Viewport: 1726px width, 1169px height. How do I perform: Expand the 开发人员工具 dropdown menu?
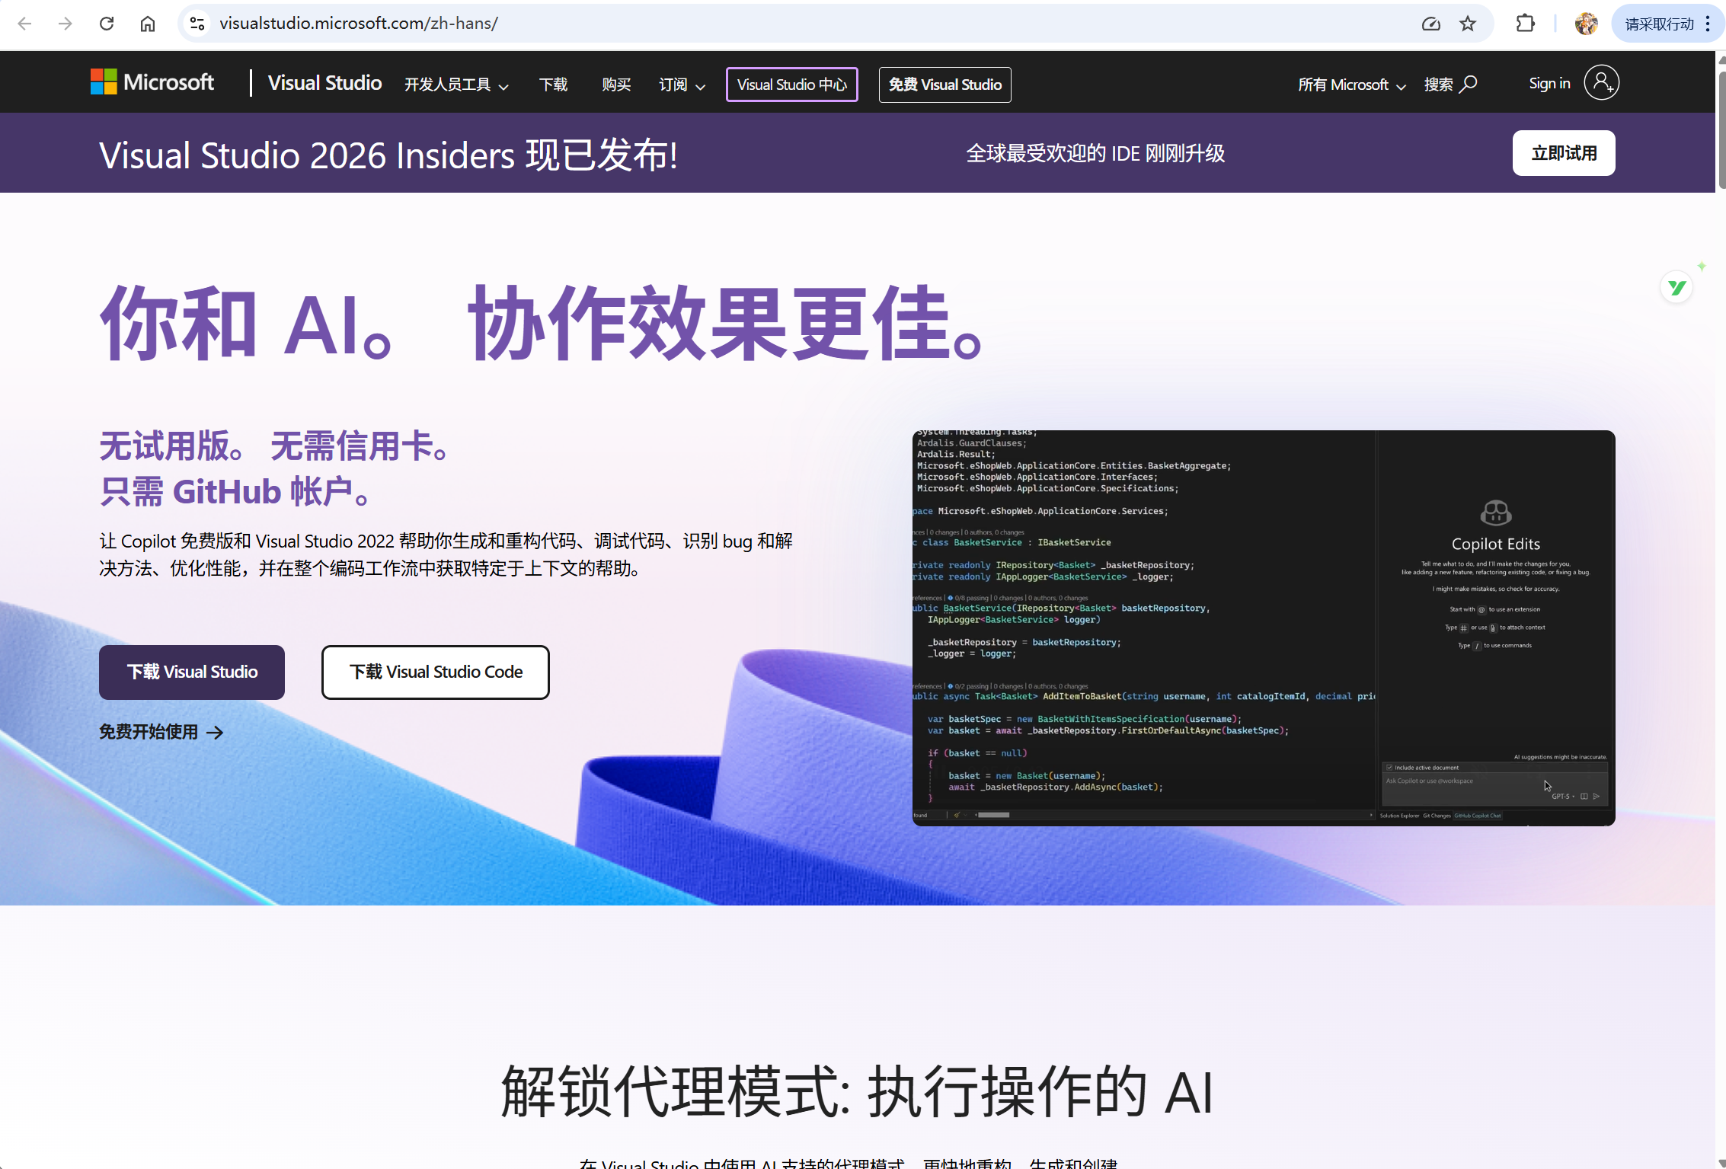(456, 85)
